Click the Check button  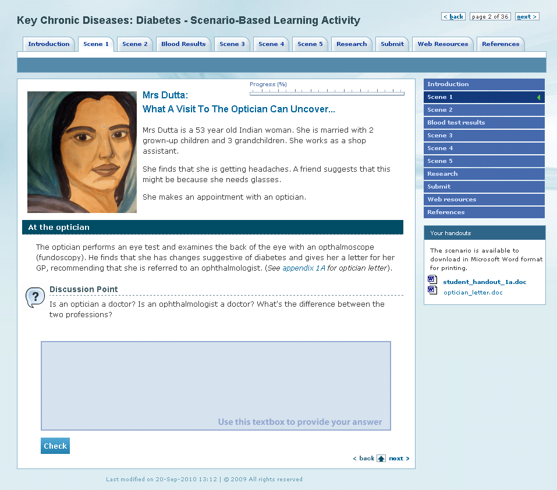(55, 446)
